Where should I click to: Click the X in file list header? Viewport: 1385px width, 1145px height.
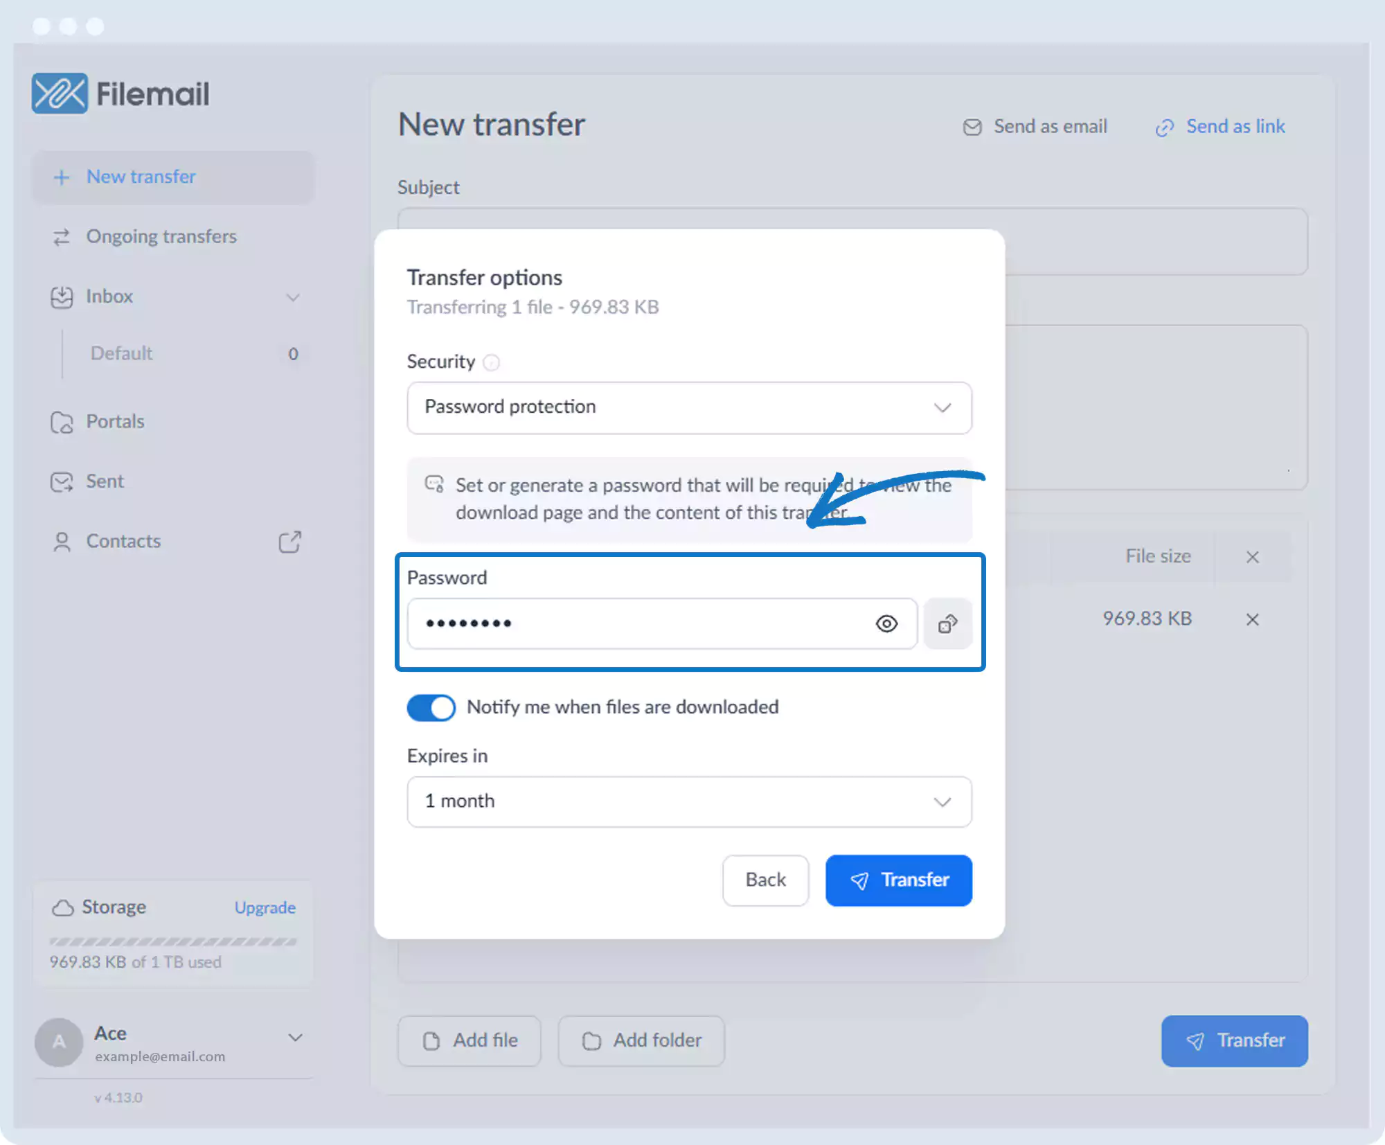click(x=1252, y=557)
